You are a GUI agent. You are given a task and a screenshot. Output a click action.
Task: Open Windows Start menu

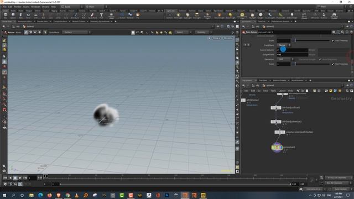tap(4, 195)
